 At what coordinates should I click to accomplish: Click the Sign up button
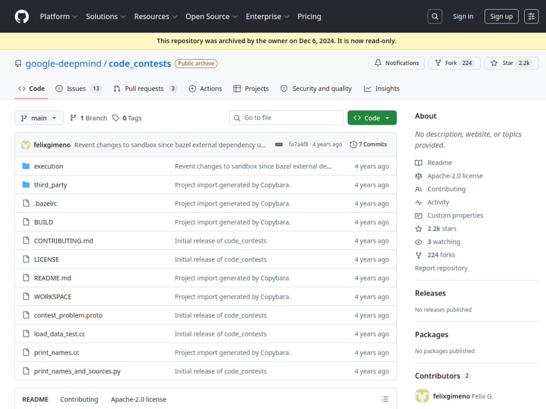501,17
